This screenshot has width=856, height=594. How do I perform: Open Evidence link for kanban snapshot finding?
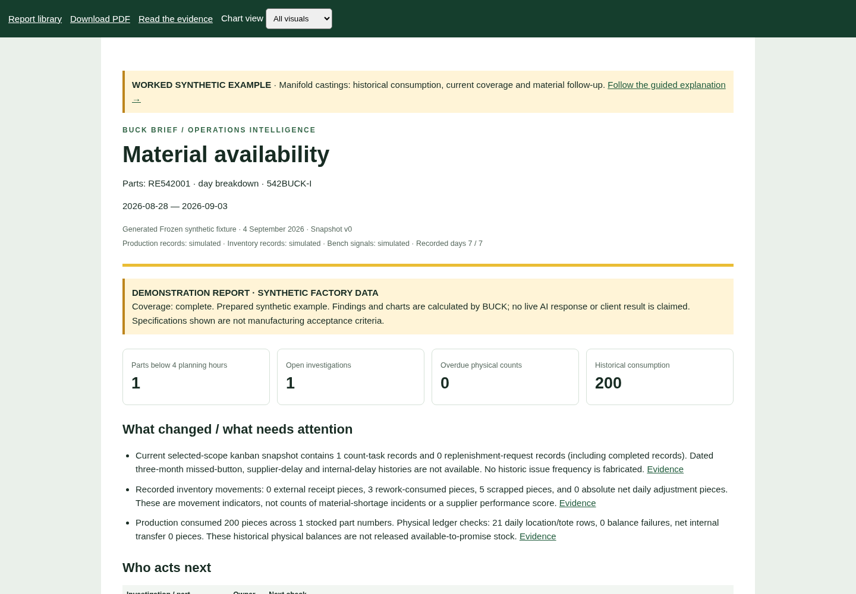pos(665,469)
